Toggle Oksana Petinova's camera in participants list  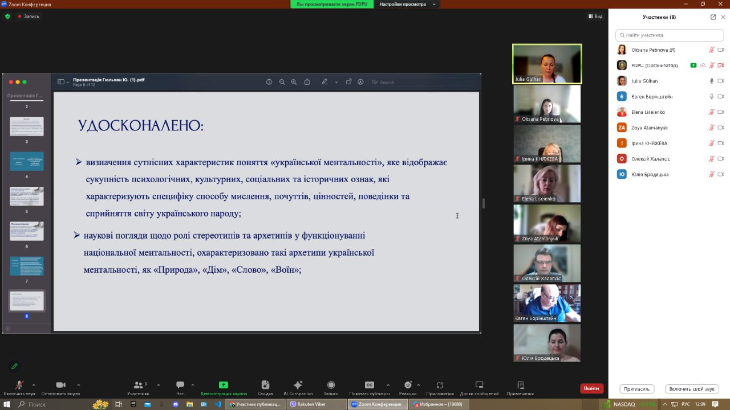pos(721,50)
